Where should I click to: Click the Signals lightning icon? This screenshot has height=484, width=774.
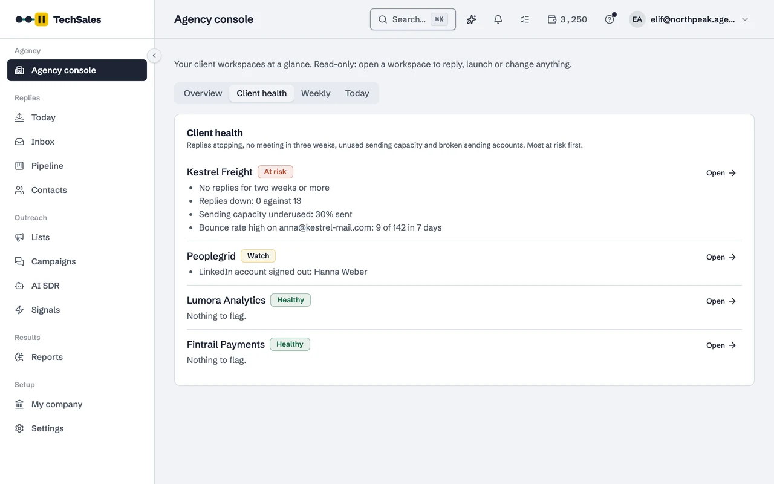[x=19, y=310]
